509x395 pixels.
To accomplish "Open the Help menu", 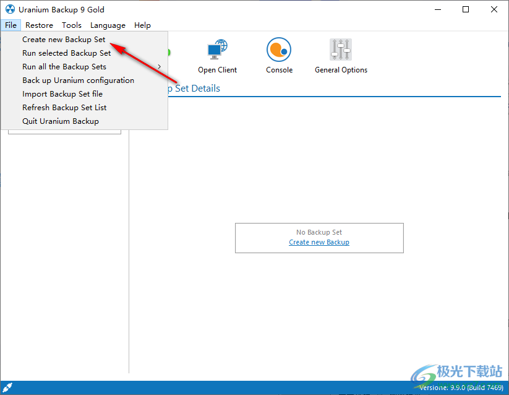I will click(x=142, y=25).
